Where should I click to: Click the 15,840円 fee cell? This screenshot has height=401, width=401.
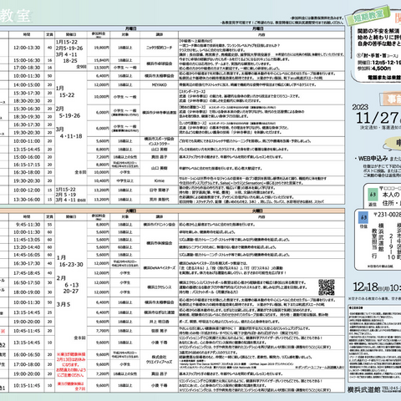pyautogui.click(x=99, y=60)
